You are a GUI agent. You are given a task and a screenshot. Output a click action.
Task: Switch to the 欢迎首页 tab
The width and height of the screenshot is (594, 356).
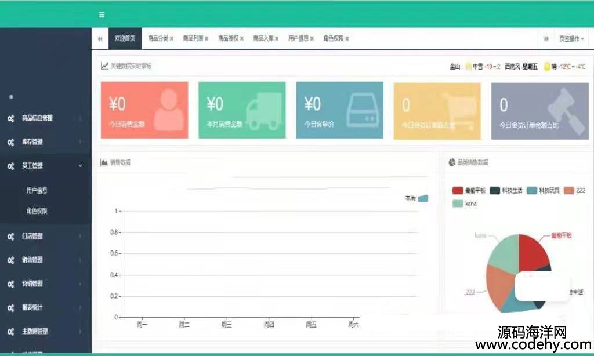[x=125, y=39]
